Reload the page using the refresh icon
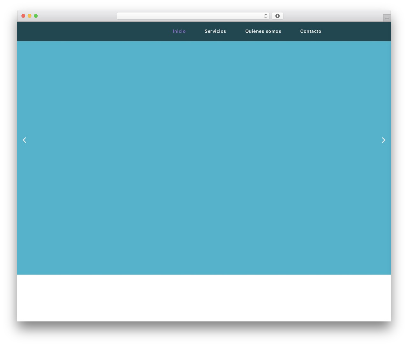The width and height of the screenshot is (408, 346). pyautogui.click(x=266, y=16)
